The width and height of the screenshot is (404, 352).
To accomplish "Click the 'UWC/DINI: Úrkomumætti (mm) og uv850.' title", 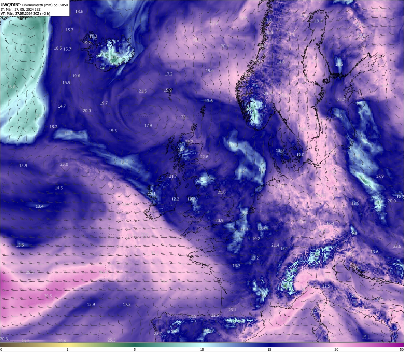I will (34, 5).
